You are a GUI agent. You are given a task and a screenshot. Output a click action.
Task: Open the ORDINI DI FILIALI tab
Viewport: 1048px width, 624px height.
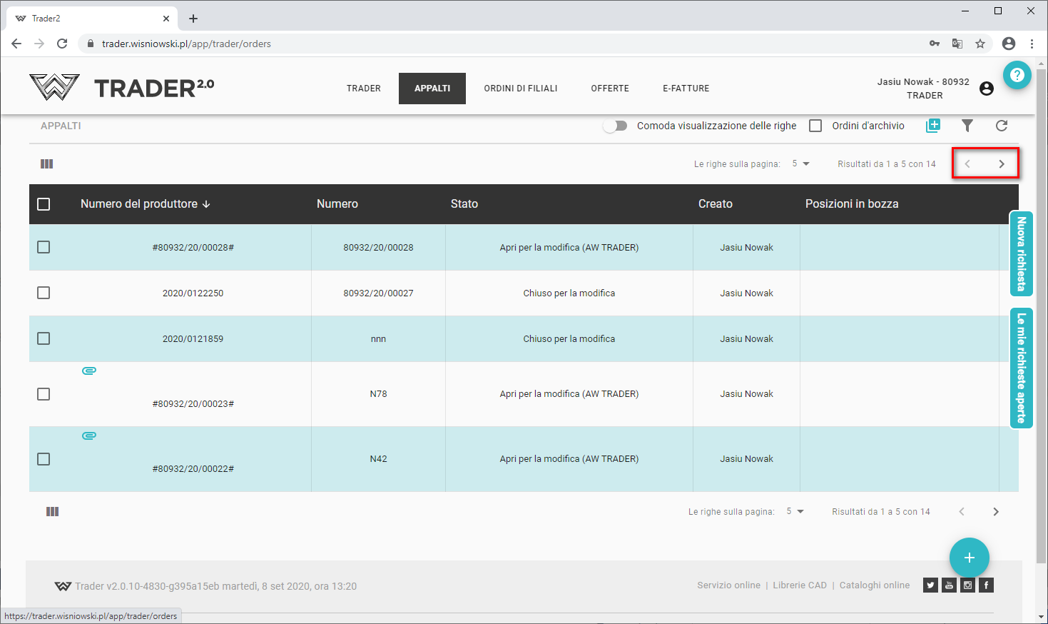coord(521,89)
